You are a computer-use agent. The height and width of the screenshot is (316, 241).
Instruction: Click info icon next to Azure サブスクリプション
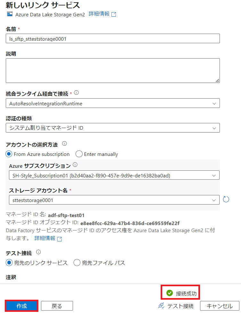[x=75, y=165]
